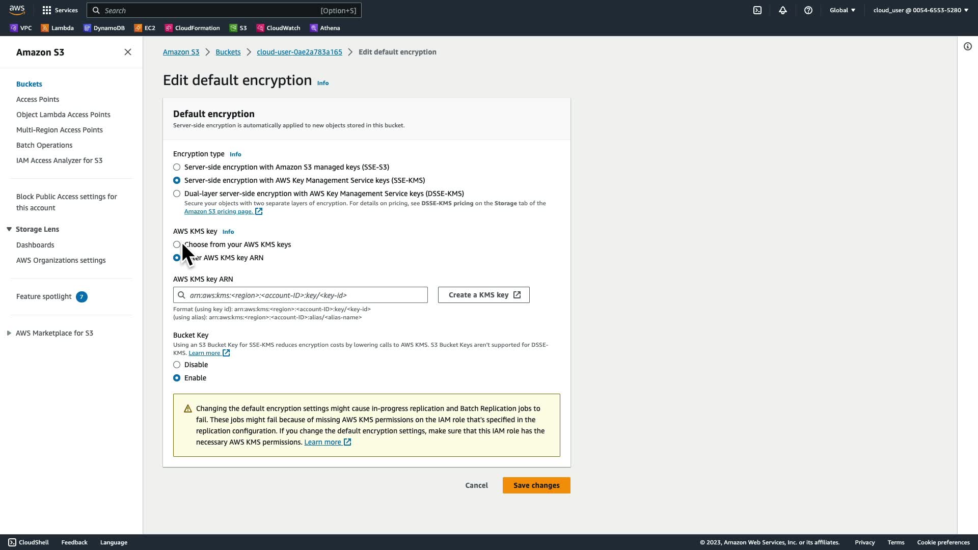Open the DynamoDB favorites shortcut
Viewport: 978px width, 550px height.
click(x=104, y=28)
